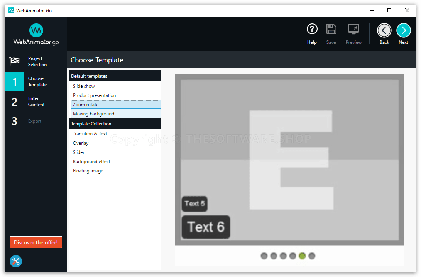Go to step 2 Enter Content
This screenshot has height=277, width=421.
click(x=36, y=102)
